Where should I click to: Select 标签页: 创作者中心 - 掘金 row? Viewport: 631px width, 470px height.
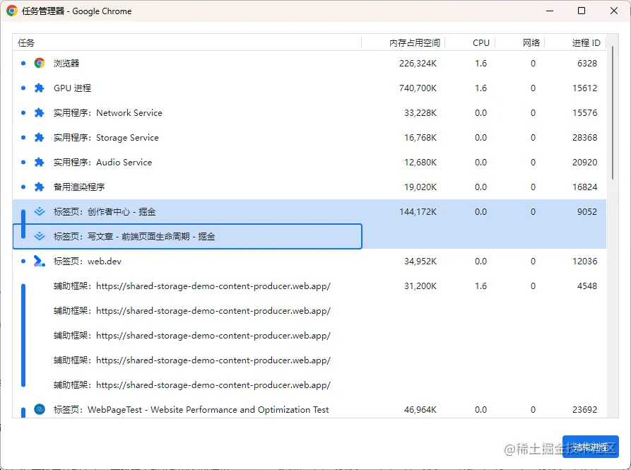pyautogui.click(x=309, y=211)
